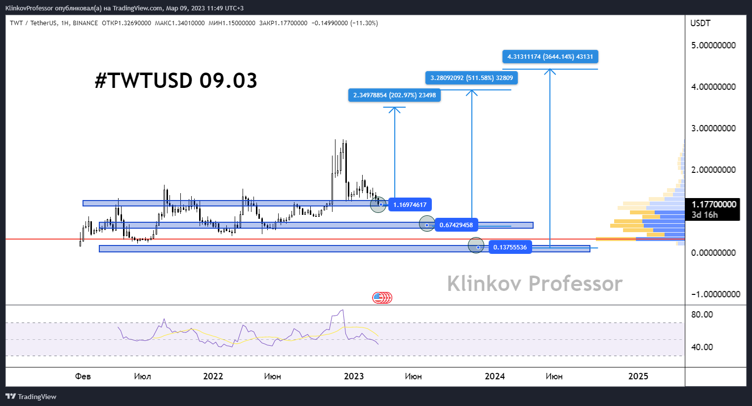The height and width of the screenshot is (406, 752).
Task: Click the RSI 80.00 scale value
Action: click(702, 315)
